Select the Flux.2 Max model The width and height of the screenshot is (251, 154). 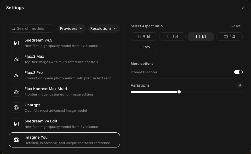pos(64,59)
